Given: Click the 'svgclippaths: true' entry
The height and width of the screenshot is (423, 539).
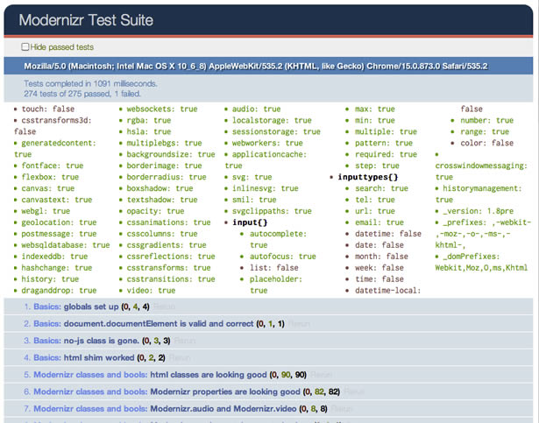Looking at the screenshot, I should pyautogui.click(x=272, y=211).
